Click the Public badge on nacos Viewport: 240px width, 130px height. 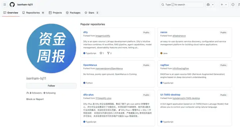point(223,32)
